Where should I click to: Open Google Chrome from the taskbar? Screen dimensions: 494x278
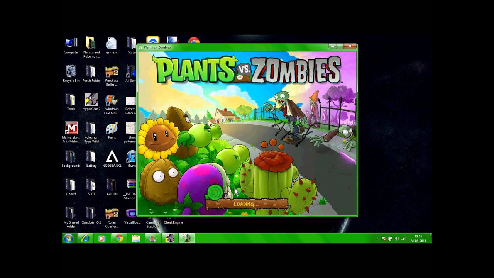[x=119, y=238]
